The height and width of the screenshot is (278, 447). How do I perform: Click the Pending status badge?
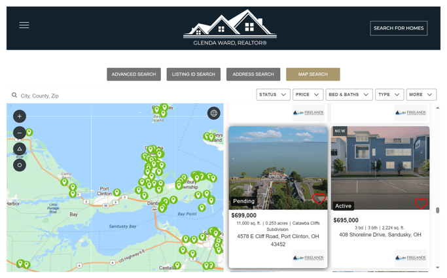[243, 201]
